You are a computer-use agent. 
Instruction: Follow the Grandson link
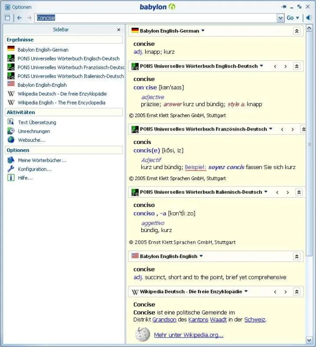(164, 320)
